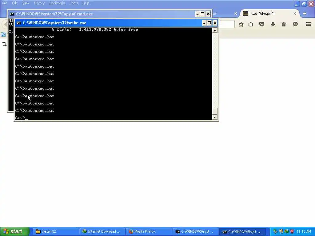Save page to Pocket icon
This screenshot has height=236, width=315.
(x=262, y=25)
